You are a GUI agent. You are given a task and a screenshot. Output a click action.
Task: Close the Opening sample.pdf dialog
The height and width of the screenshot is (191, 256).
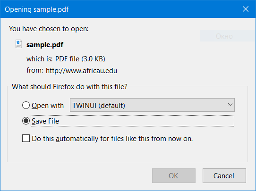[x=246, y=9]
